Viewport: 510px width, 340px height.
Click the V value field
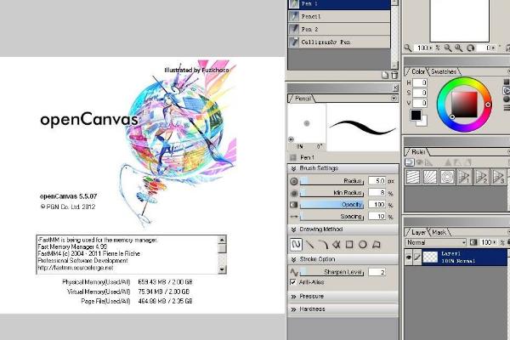[x=420, y=103]
